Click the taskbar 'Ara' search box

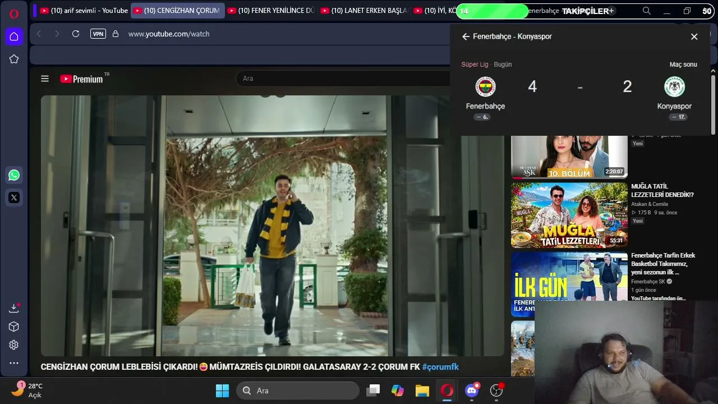[x=297, y=391]
